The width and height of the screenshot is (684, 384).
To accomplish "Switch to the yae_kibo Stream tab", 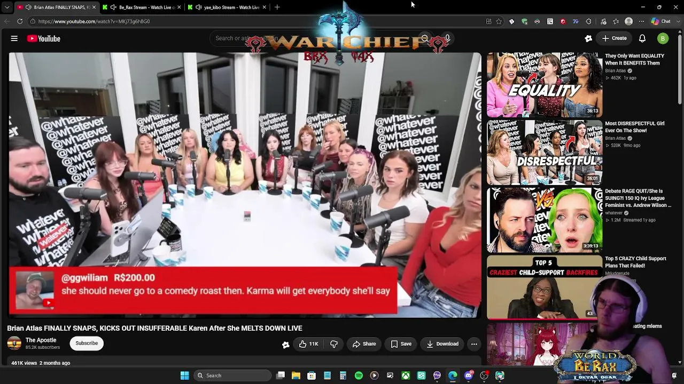I will coord(226,7).
